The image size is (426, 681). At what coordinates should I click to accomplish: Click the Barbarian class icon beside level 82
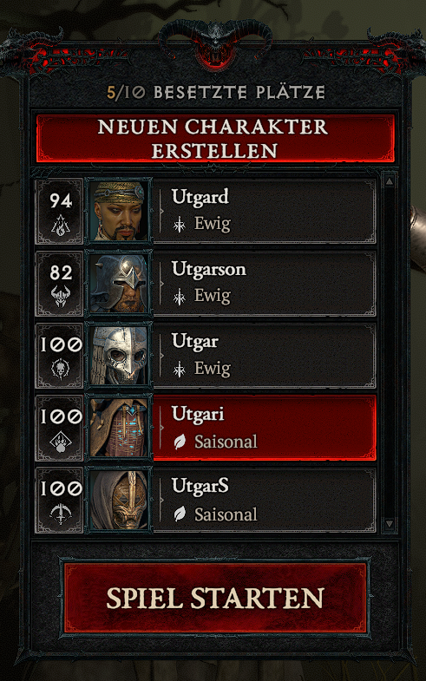click(x=61, y=297)
